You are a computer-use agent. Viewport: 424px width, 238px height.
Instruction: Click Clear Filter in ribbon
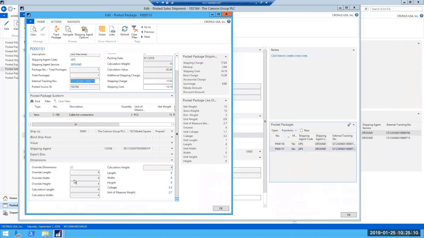(x=134, y=32)
